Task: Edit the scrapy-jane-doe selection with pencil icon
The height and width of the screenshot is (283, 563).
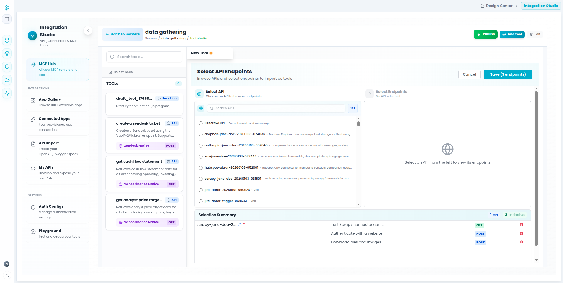Action: tap(239, 225)
